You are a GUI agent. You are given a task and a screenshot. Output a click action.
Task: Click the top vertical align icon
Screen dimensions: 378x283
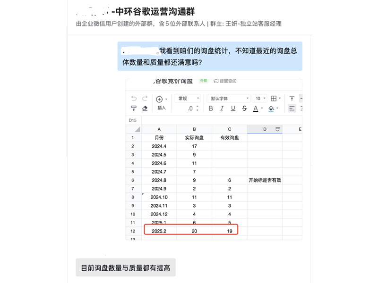click(292, 99)
